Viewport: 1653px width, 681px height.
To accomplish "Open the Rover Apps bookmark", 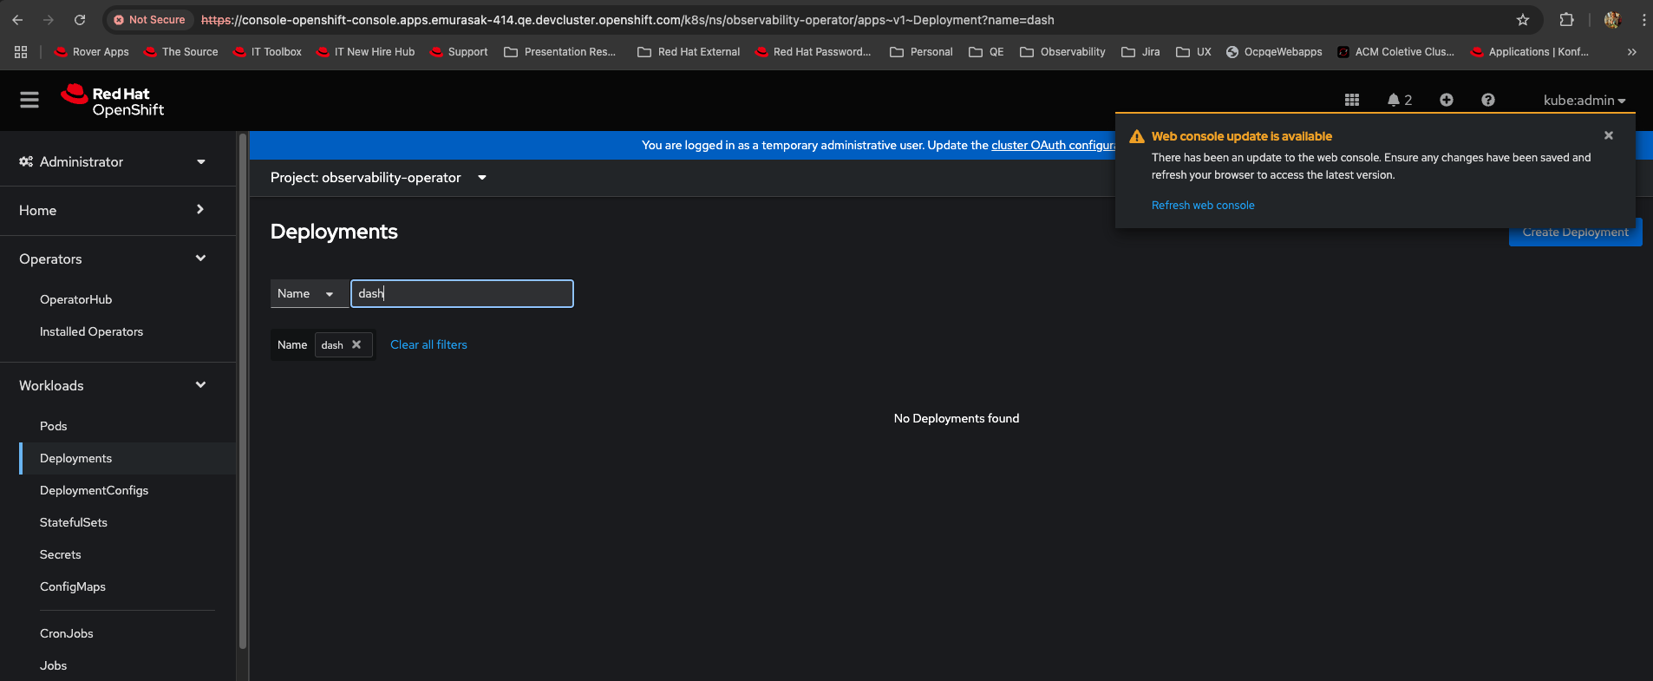I will [92, 52].
